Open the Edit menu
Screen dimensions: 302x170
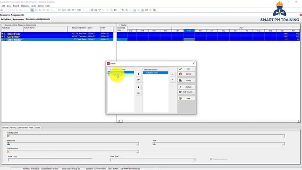click(x=3, y=6)
